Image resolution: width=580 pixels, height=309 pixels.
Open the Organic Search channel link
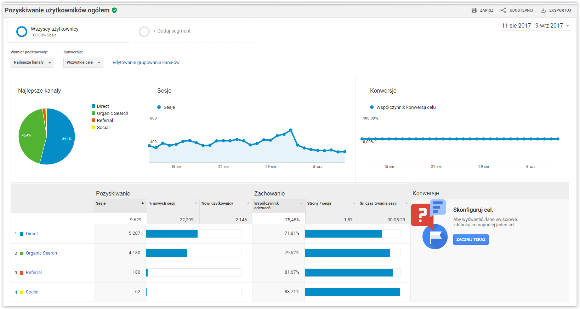tap(41, 253)
